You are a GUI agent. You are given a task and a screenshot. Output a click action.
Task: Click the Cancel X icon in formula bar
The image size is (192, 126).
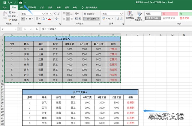point(25,29)
